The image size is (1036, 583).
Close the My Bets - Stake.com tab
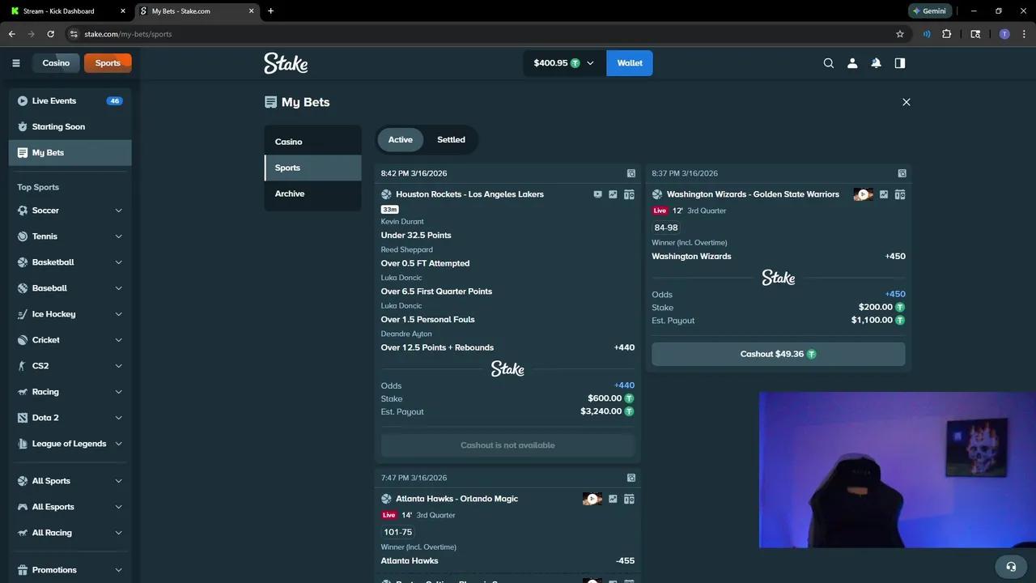point(252,11)
